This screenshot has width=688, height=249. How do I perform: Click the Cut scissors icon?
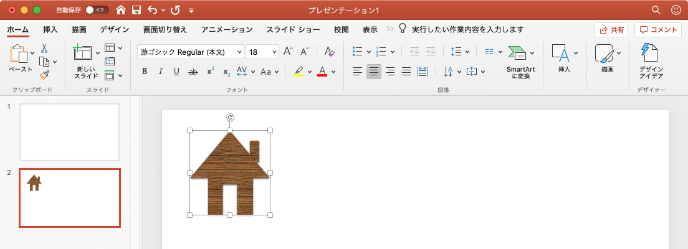[44, 48]
